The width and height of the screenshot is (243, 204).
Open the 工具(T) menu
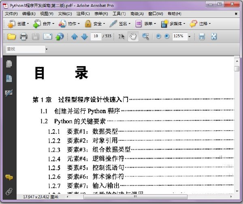(x=119, y=14)
